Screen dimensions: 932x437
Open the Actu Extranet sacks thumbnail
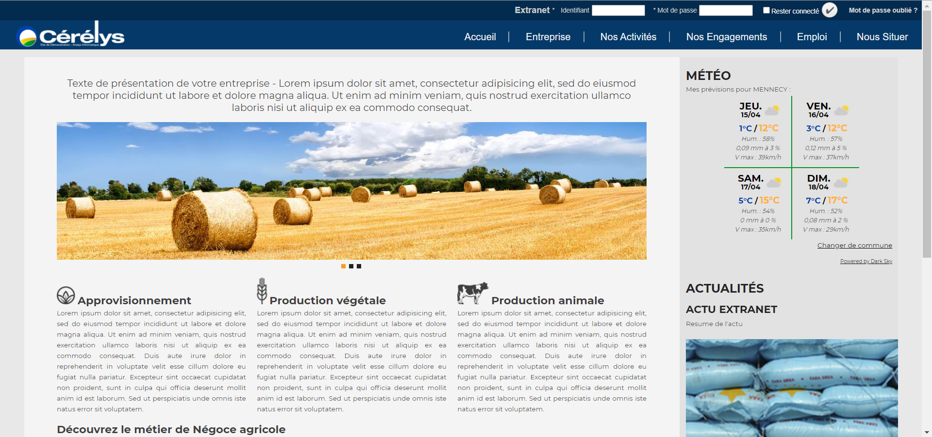(x=791, y=388)
